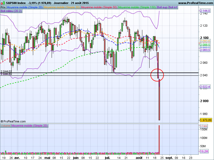214x160 pixels.
Task: Click the 2 060 price axis label
Action: point(204,63)
